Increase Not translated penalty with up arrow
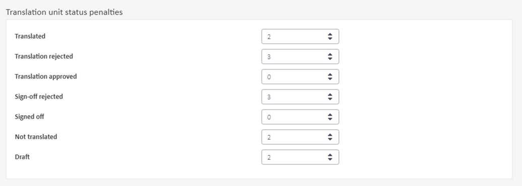This screenshot has height=186, width=522. coord(329,135)
